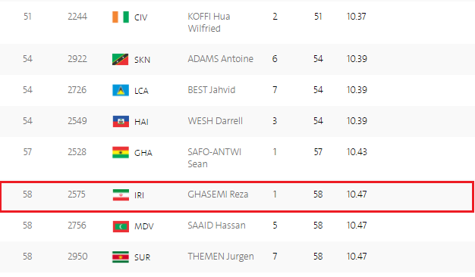
Task: Open WESH Darrell profile
Action: [x=215, y=121]
